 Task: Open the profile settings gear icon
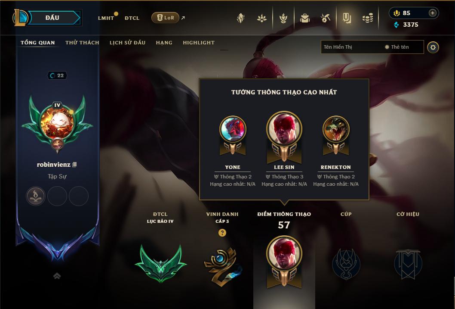click(x=433, y=47)
